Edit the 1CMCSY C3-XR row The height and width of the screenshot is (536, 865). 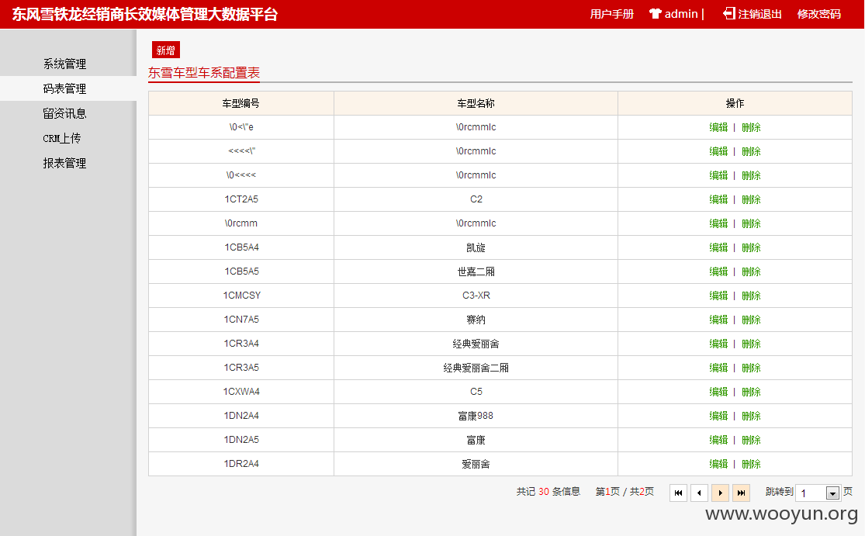(718, 296)
